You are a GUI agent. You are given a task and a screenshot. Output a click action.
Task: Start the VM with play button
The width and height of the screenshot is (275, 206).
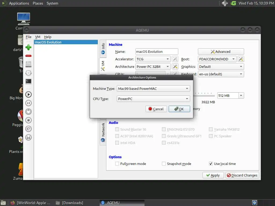[28, 94]
